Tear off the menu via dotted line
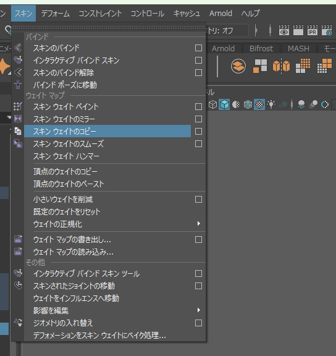 109,27
